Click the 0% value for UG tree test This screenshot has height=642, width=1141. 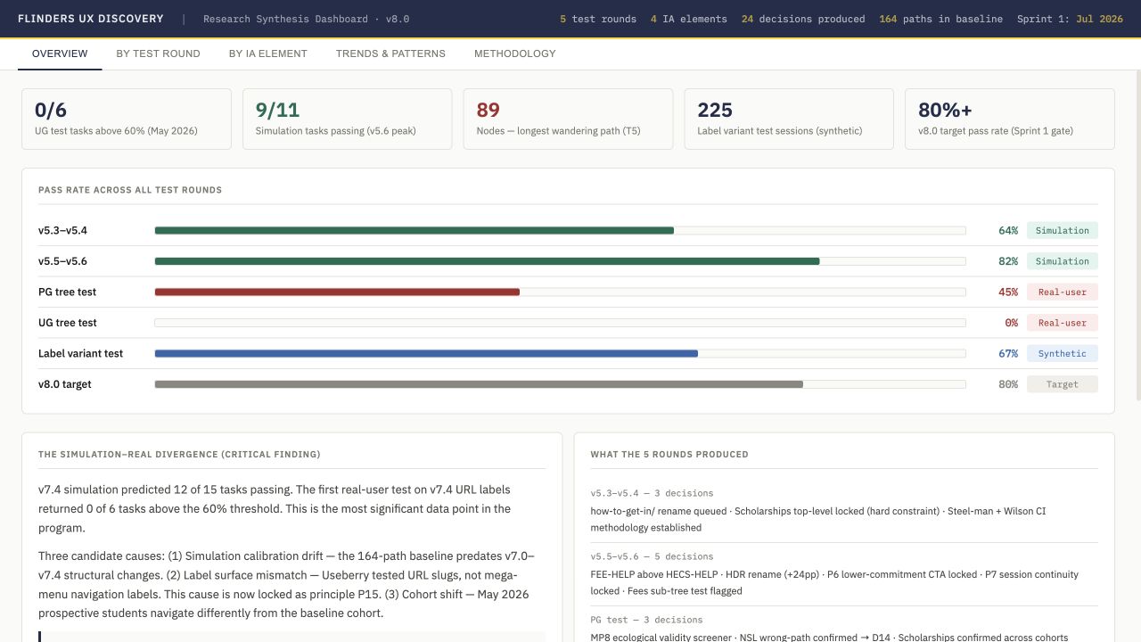1011,323
